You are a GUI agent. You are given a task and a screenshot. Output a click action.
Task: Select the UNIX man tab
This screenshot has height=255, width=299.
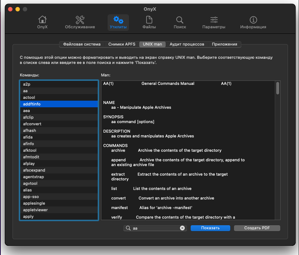(152, 44)
